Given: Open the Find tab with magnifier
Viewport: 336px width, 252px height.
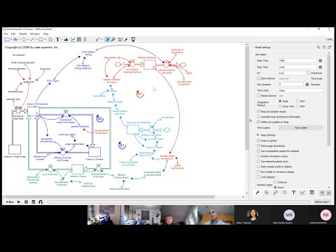Looking at the screenshot, I should (276, 192).
